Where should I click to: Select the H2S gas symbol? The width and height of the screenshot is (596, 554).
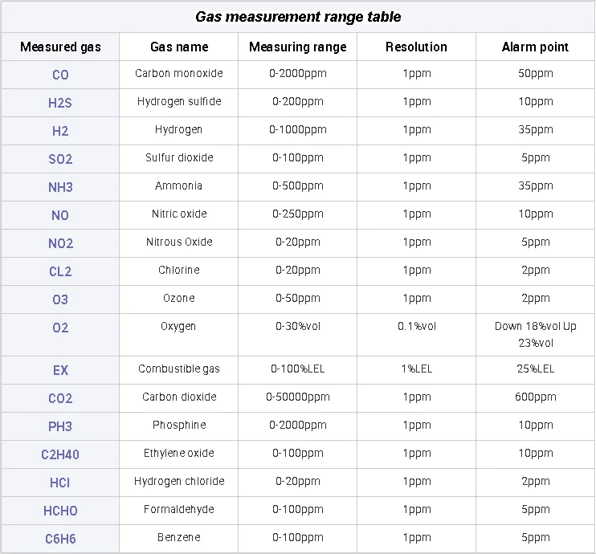pos(60,103)
